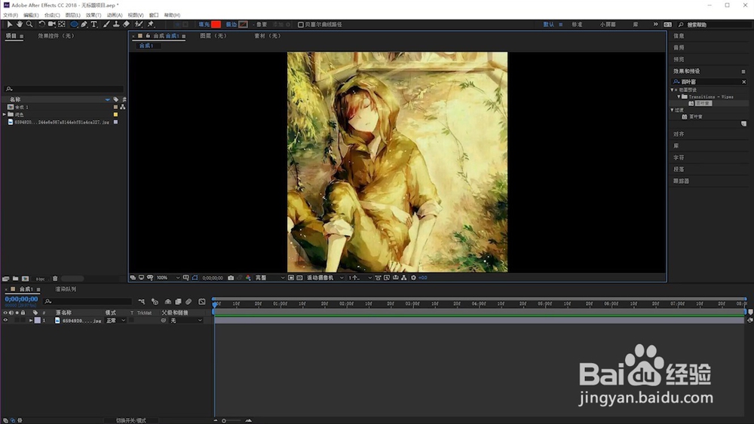The height and width of the screenshot is (424, 754).
Task: Take a snapshot with the camera icon
Action: [231, 278]
